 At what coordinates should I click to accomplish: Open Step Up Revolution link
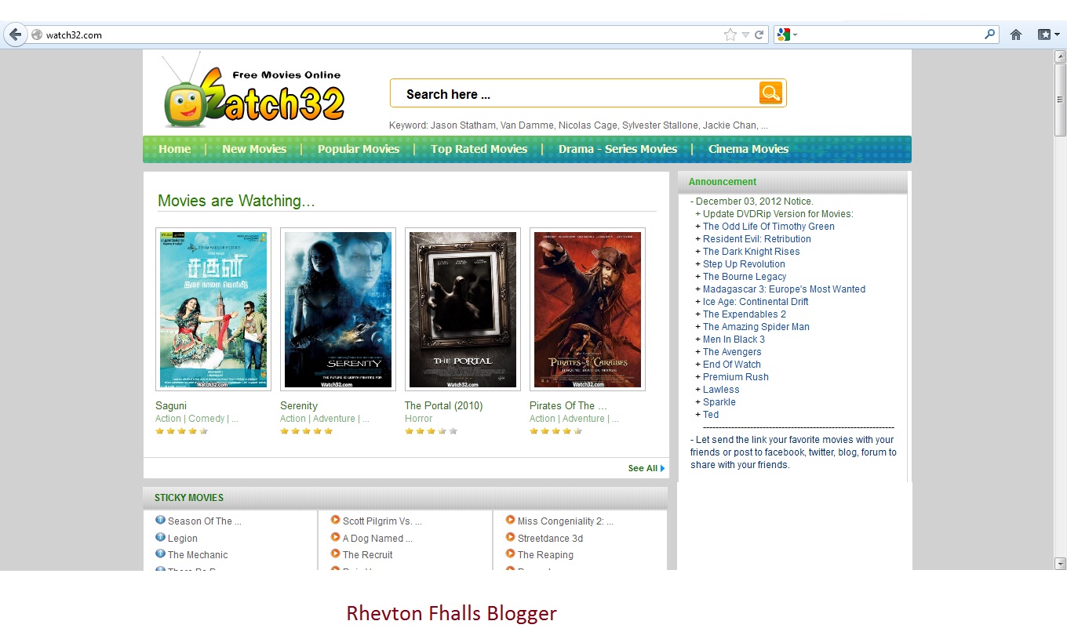click(744, 264)
